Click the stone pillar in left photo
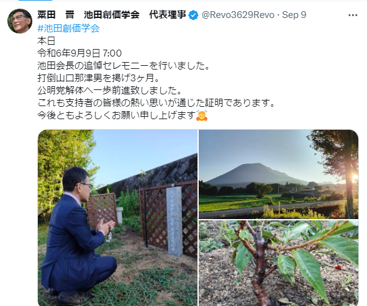367x306 pixels. pyautogui.click(x=174, y=220)
